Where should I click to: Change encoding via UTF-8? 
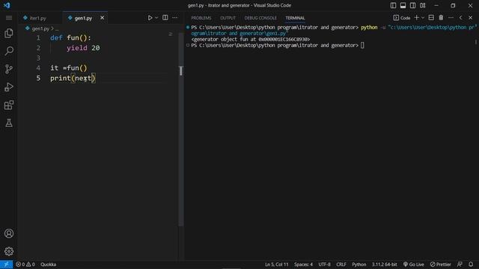324,265
